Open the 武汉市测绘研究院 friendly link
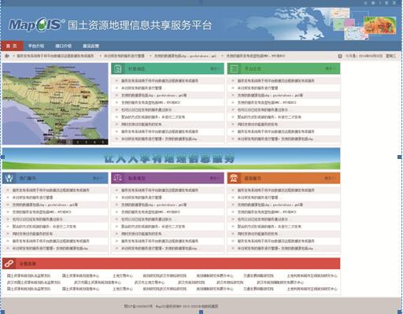Image resolution: width=403 pixels, height=314 pixels. pos(230,283)
